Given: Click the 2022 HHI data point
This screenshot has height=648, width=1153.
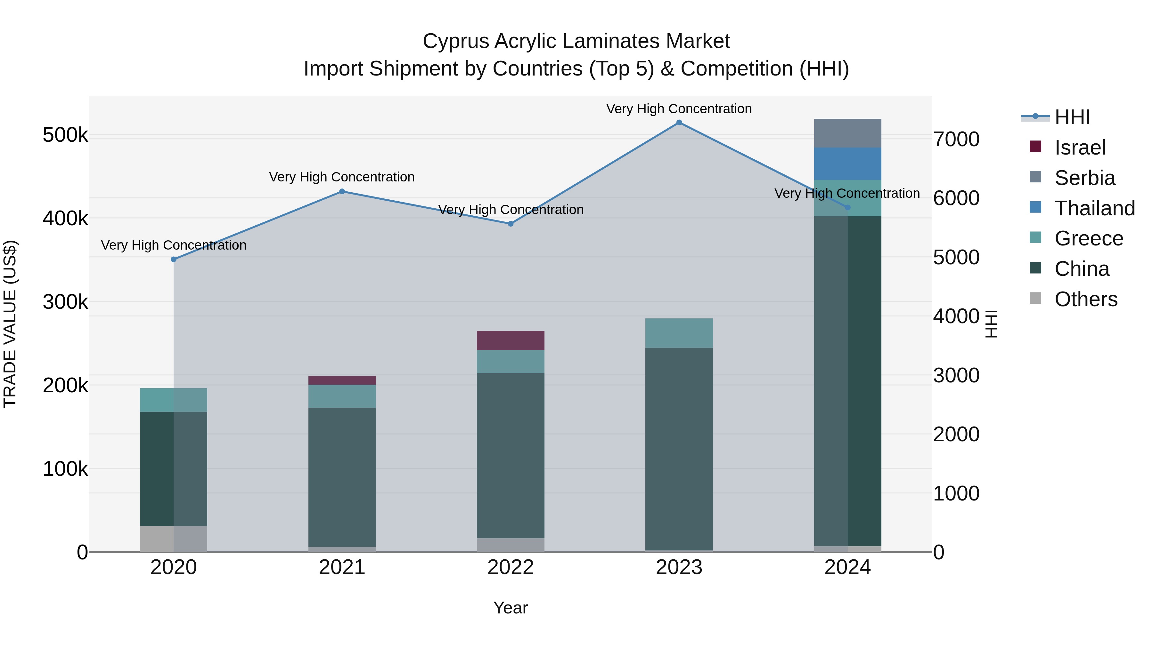Looking at the screenshot, I should pos(511,224).
